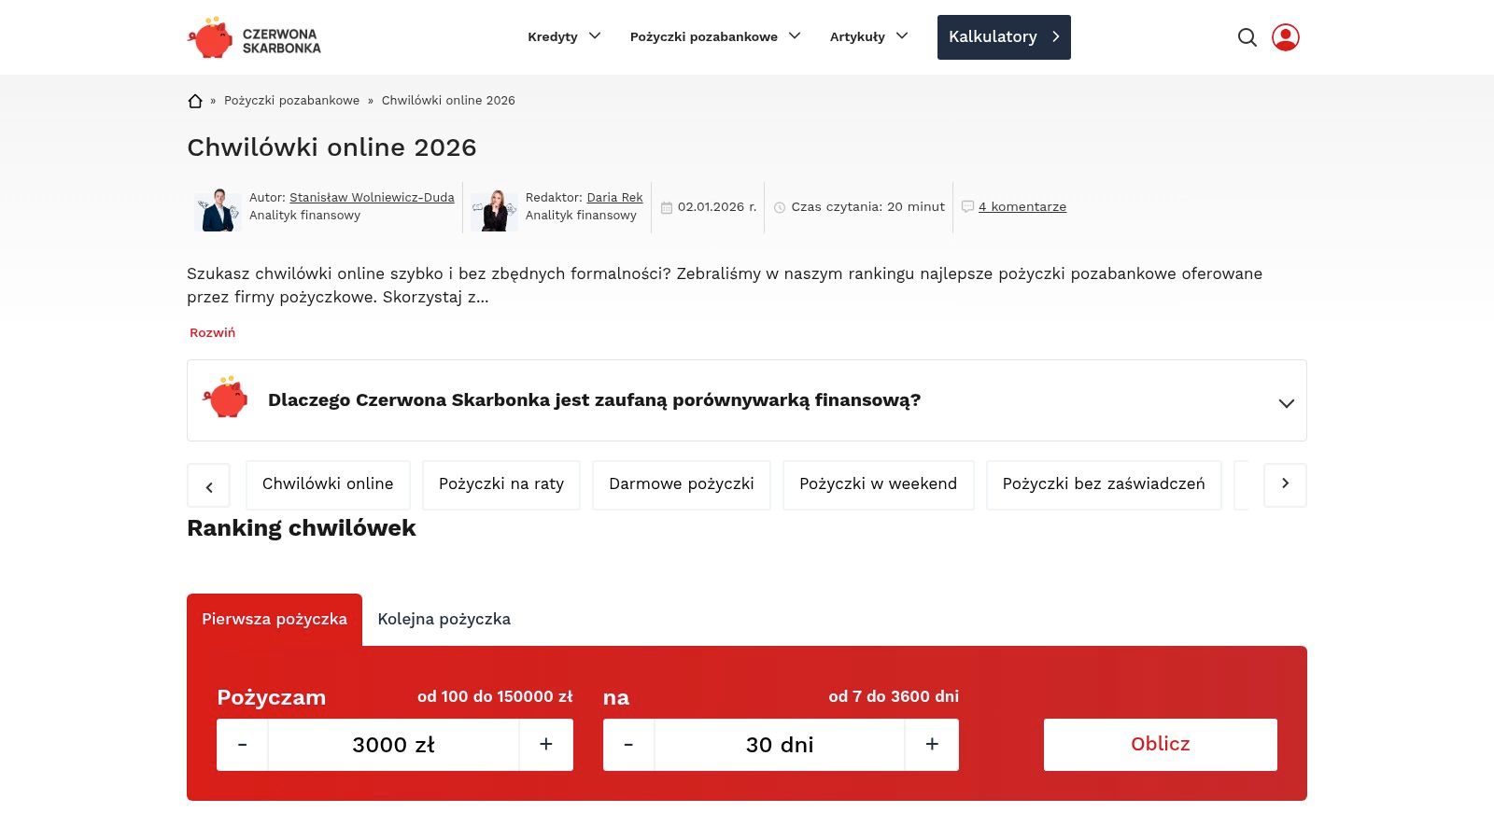This screenshot has height=840, width=1494.
Task: Expand the Artykuły menu
Action: point(868,36)
